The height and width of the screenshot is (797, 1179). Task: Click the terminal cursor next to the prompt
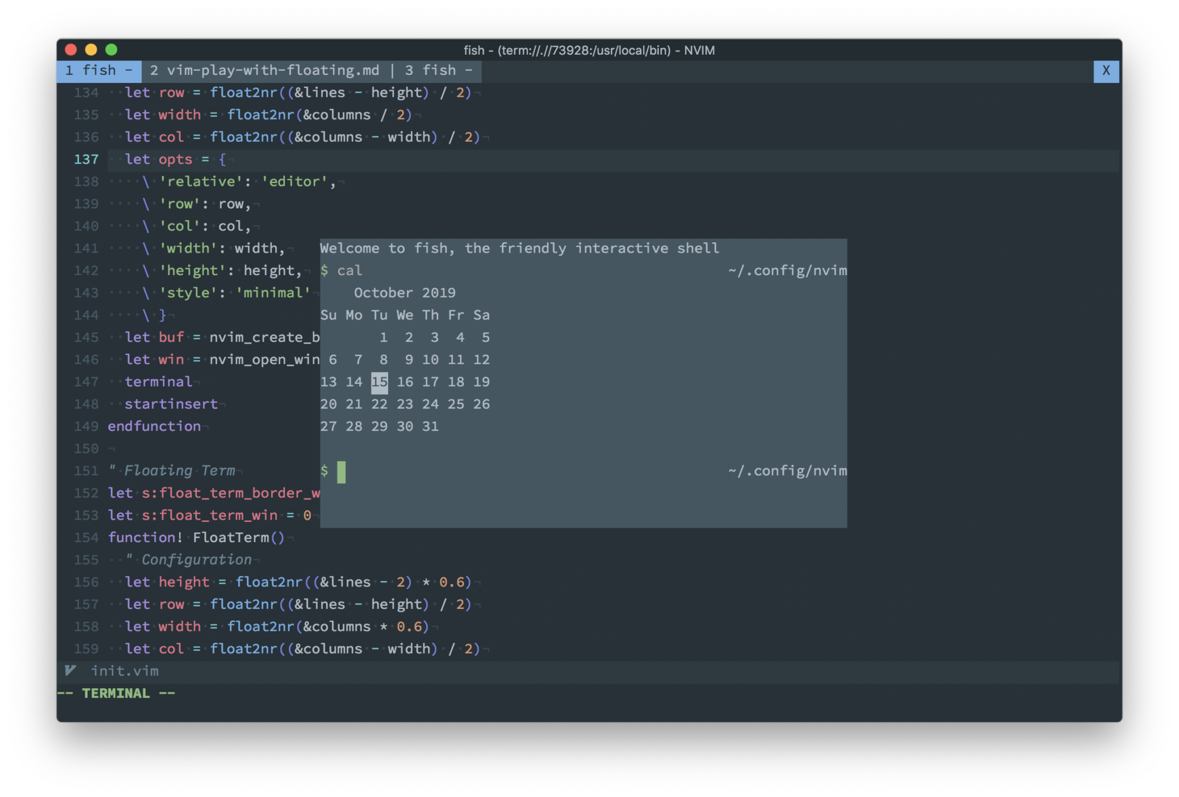coord(342,472)
